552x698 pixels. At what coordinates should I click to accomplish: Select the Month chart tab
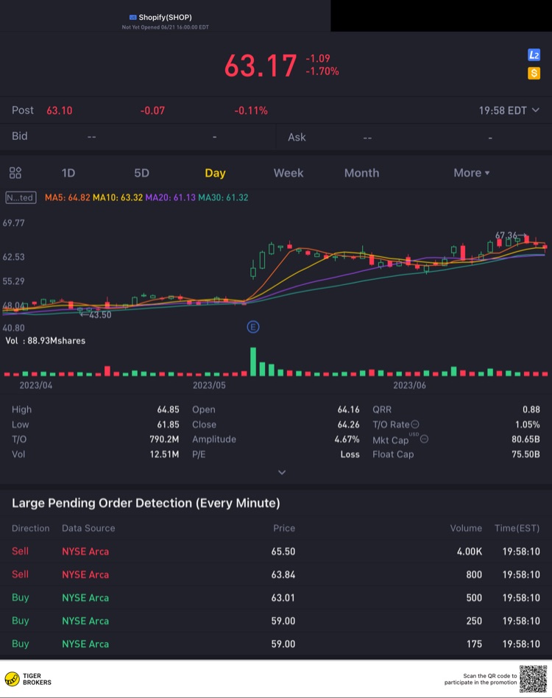(361, 173)
